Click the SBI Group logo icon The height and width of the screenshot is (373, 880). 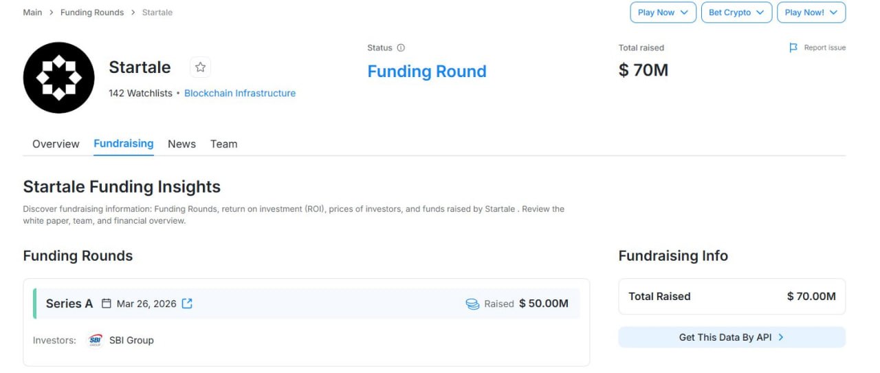coord(95,340)
